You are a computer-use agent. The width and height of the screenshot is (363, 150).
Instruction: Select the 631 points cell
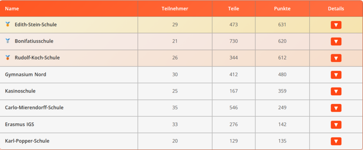click(x=282, y=24)
